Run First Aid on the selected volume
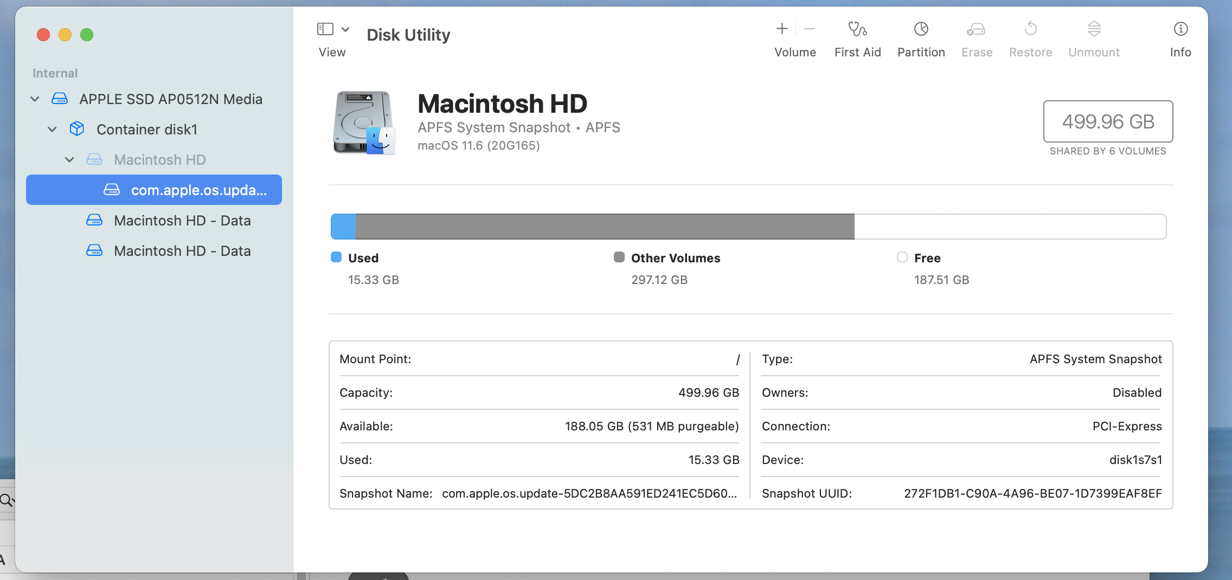1232x580 pixels. pos(857,29)
